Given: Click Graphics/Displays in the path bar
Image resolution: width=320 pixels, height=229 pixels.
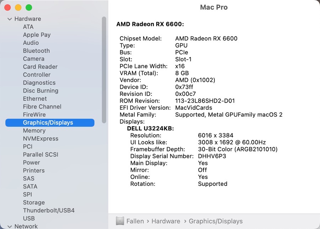Looking at the screenshot, I should (x=216, y=221).
